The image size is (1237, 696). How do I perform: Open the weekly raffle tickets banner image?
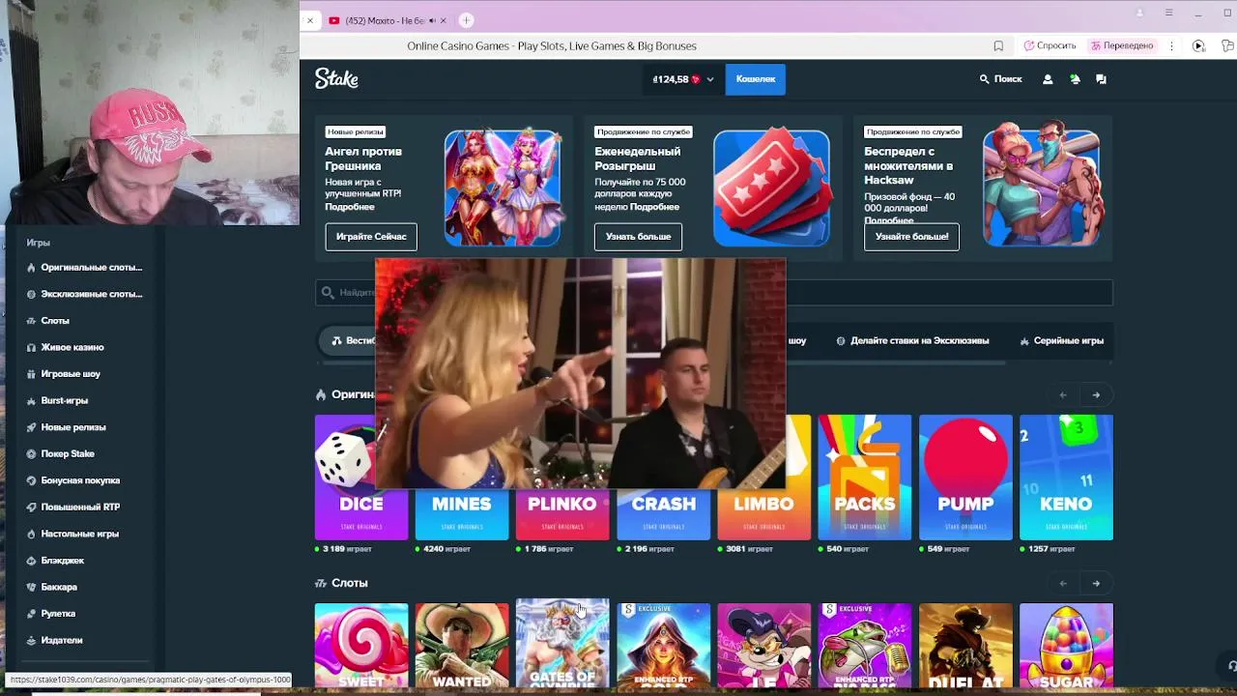[771, 188]
